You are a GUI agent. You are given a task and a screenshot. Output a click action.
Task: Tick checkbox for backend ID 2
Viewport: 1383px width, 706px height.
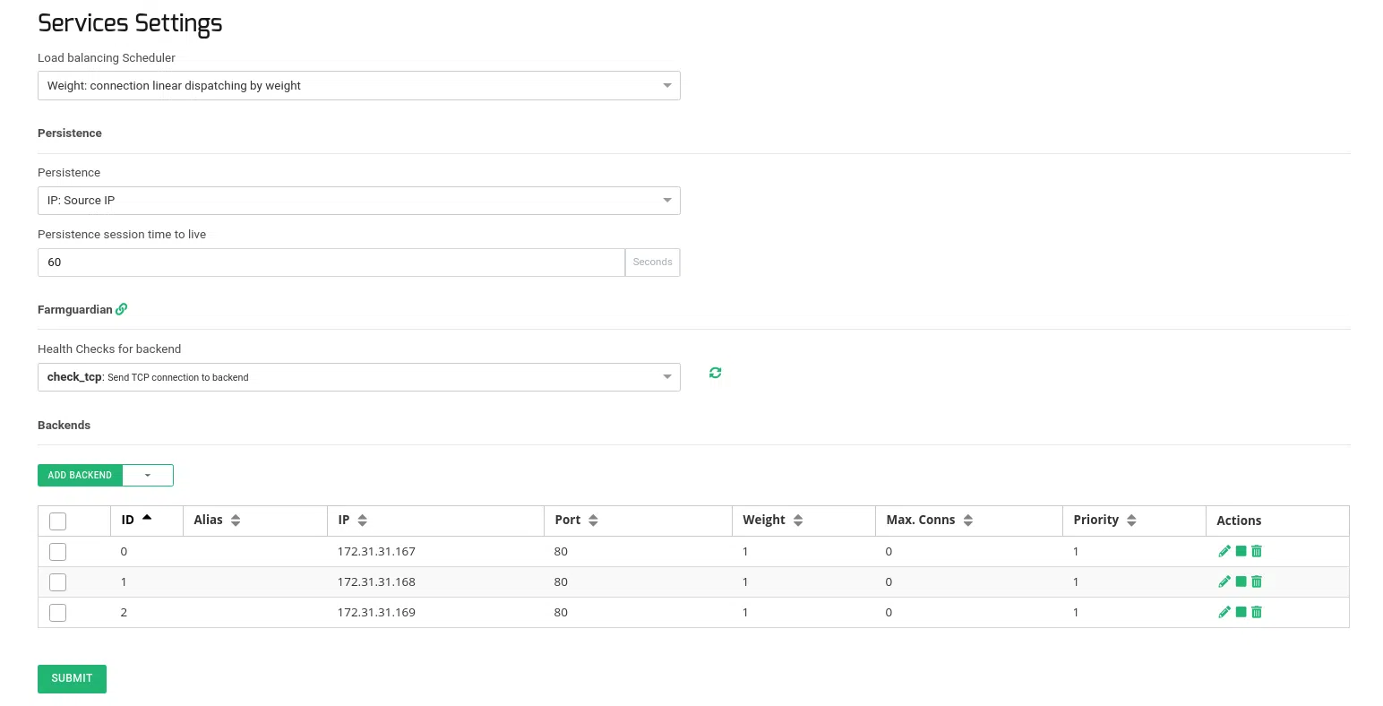[x=58, y=613]
